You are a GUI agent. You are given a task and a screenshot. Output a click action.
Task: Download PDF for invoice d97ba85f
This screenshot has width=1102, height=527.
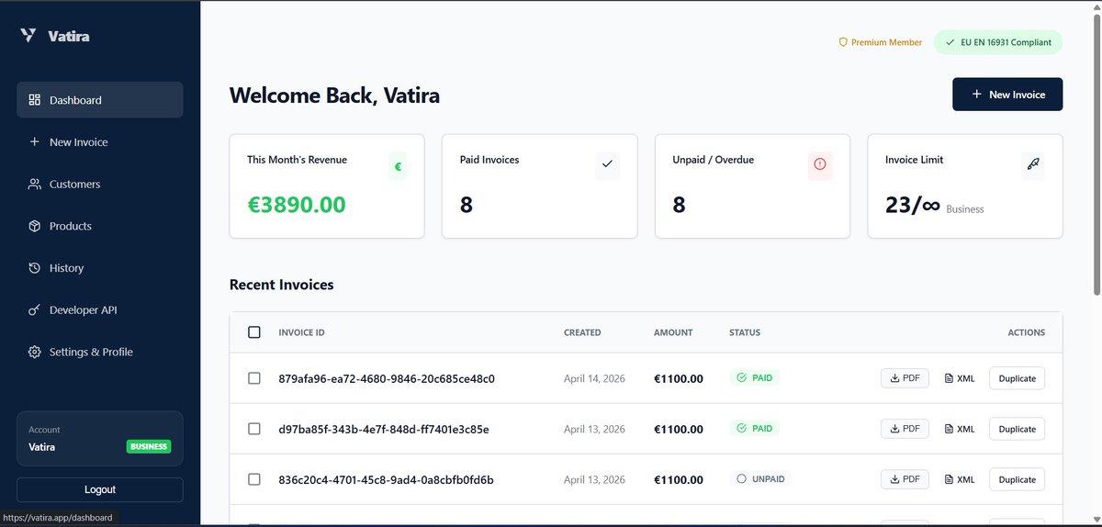click(905, 429)
